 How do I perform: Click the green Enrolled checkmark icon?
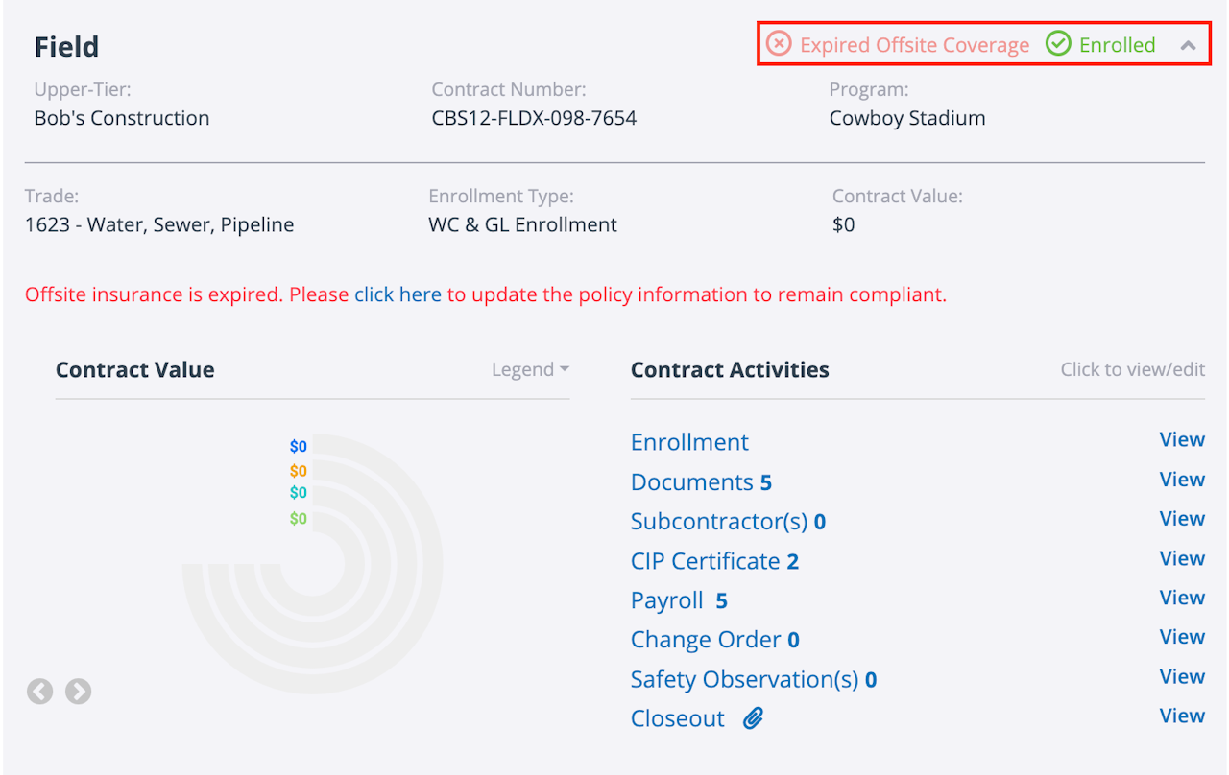pyautogui.click(x=1058, y=44)
